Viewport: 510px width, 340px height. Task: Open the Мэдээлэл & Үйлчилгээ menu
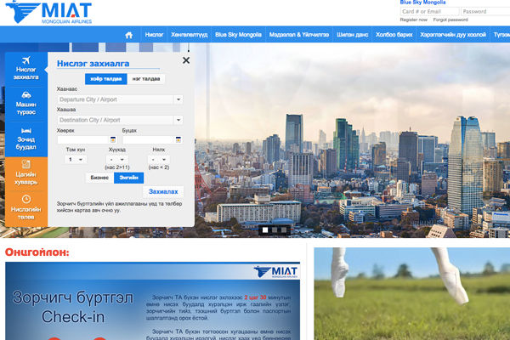click(299, 35)
